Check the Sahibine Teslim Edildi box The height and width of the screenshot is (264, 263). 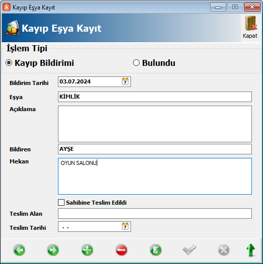(61, 202)
